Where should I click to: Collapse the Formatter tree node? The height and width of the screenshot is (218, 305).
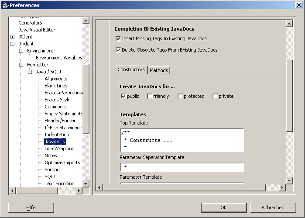(21, 65)
